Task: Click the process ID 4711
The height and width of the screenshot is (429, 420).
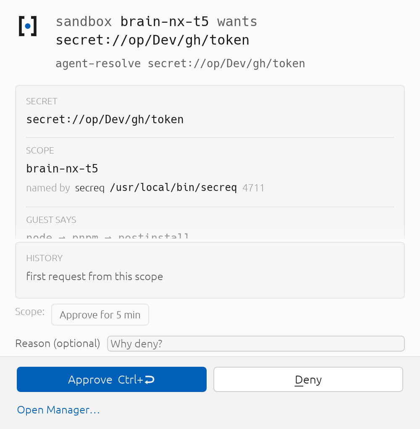Action: tap(253, 188)
